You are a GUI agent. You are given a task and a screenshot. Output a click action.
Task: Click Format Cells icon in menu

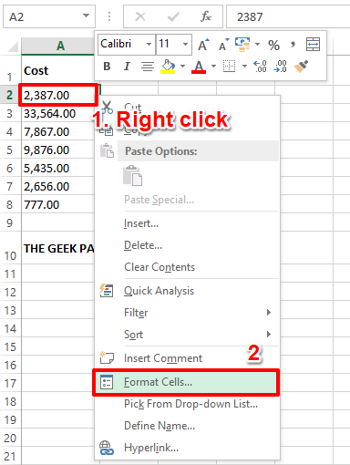pyautogui.click(x=107, y=382)
